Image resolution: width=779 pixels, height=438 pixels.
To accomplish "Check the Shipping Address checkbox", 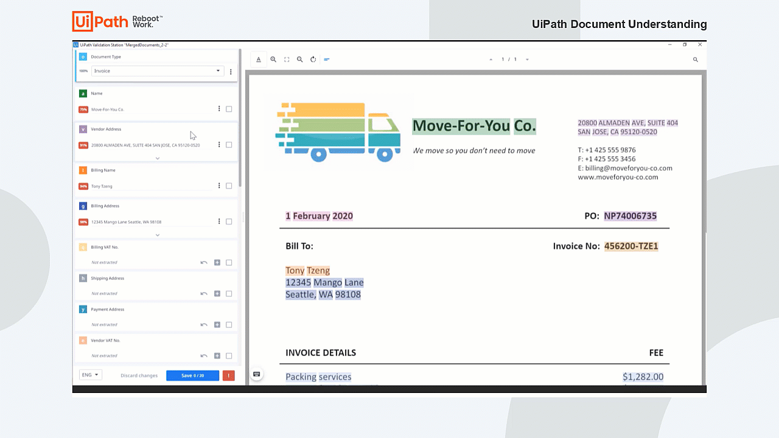I will pos(229,294).
